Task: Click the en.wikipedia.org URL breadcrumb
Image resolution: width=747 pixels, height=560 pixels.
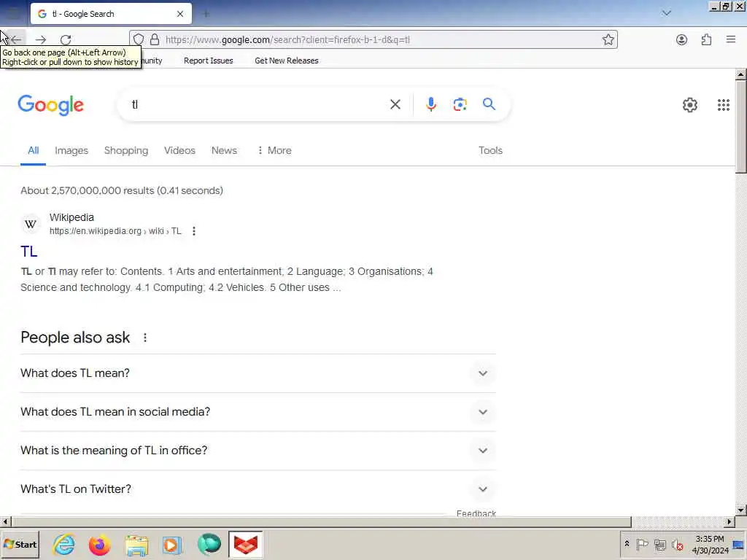Action: pyautogui.click(x=115, y=231)
